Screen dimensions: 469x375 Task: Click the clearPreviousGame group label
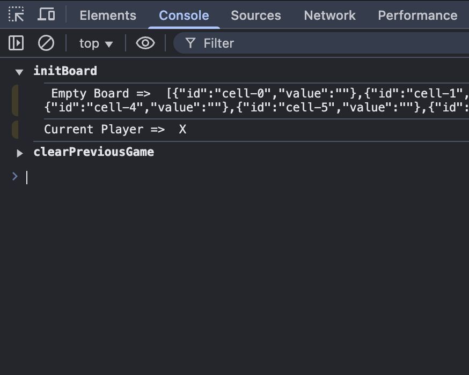[93, 152]
